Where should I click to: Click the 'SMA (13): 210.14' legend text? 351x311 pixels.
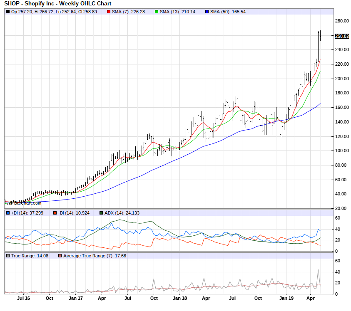(177, 12)
